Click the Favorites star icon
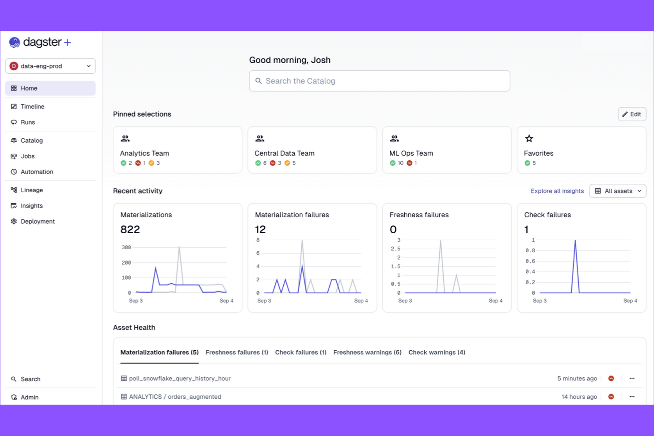The image size is (654, 436). click(529, 138)
